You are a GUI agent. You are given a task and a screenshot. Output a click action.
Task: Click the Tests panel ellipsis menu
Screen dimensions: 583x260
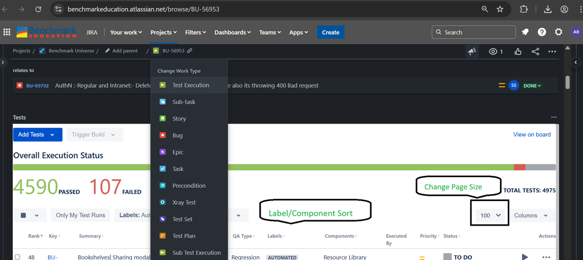554,117
